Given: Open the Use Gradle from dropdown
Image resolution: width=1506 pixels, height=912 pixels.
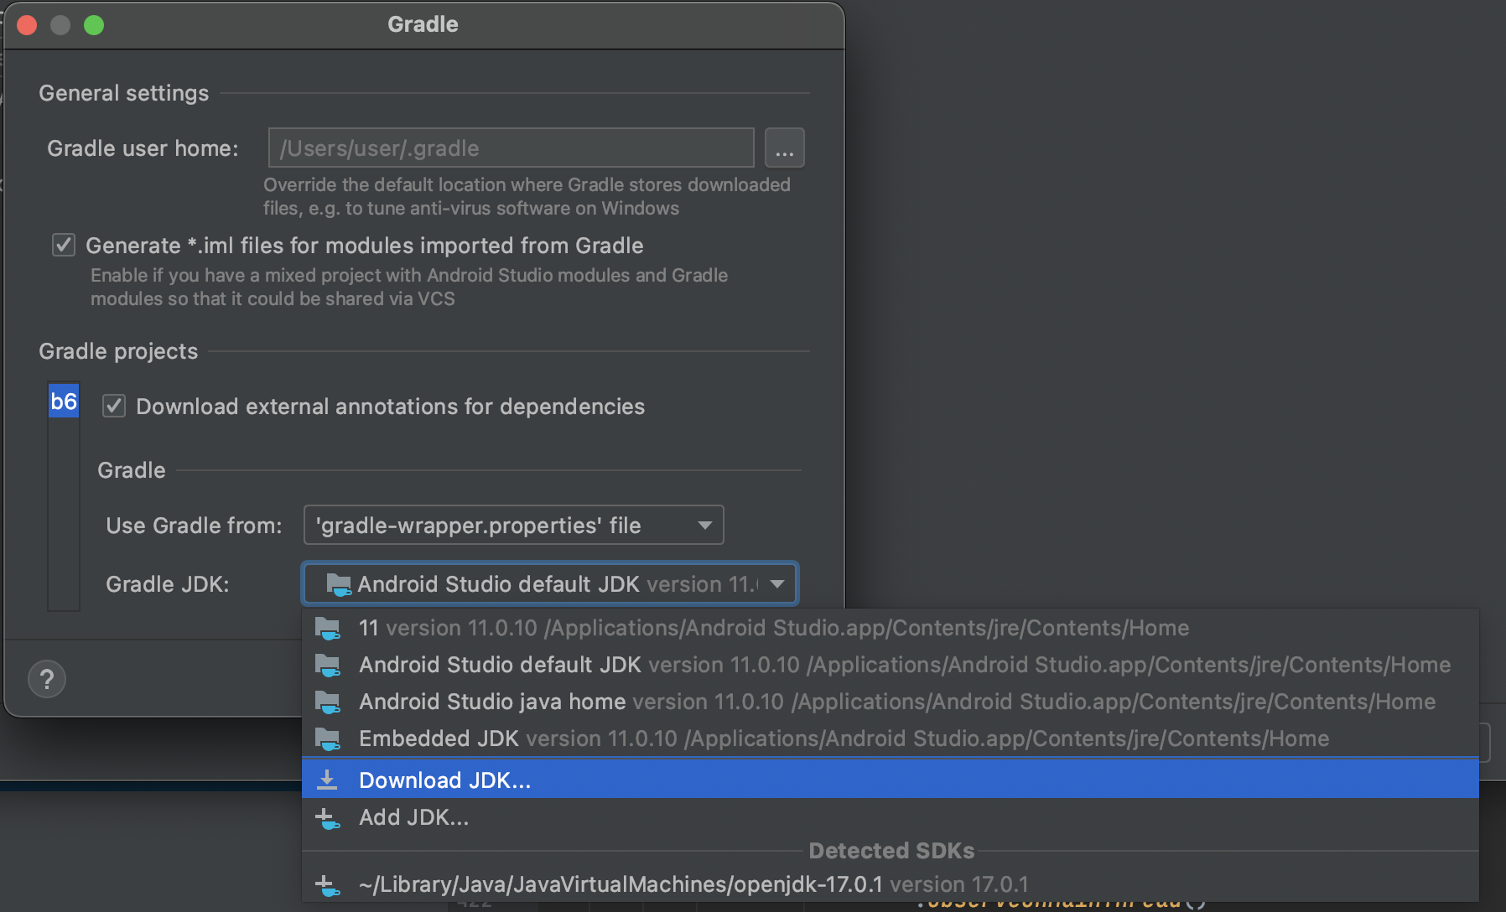Looking at the screenshot, I should (514, 525).
